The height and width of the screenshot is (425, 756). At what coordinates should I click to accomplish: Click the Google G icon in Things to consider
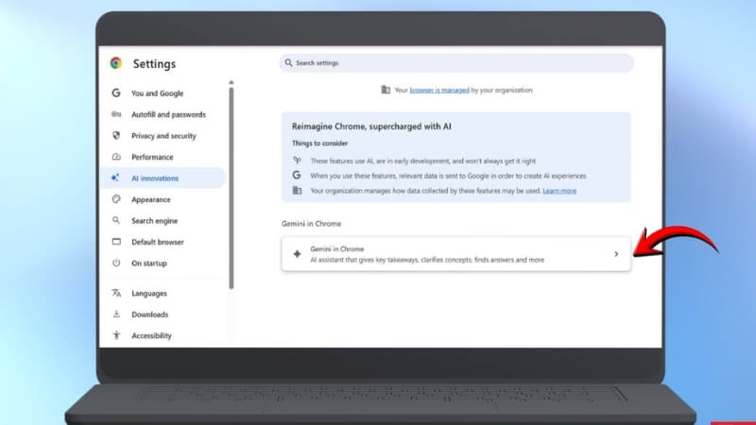[297, 176]
